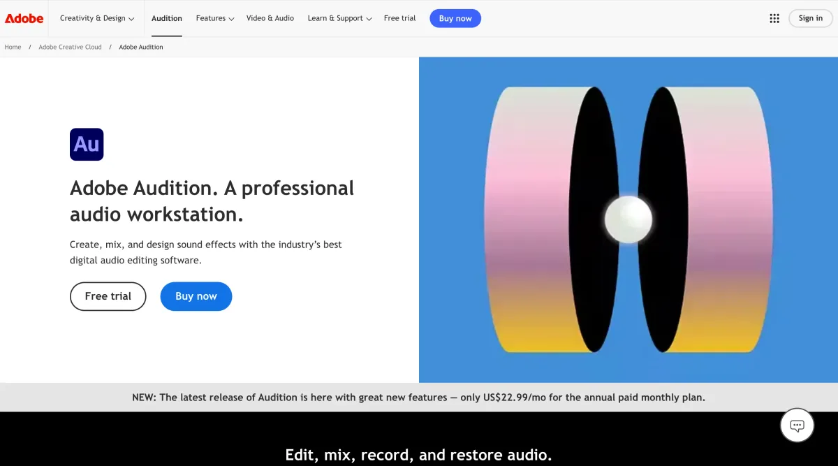Open Adobe Creative Cloud breadcrumb
Image resolution: width=838 pixels, height=466 pixels.
coord(70,47)
